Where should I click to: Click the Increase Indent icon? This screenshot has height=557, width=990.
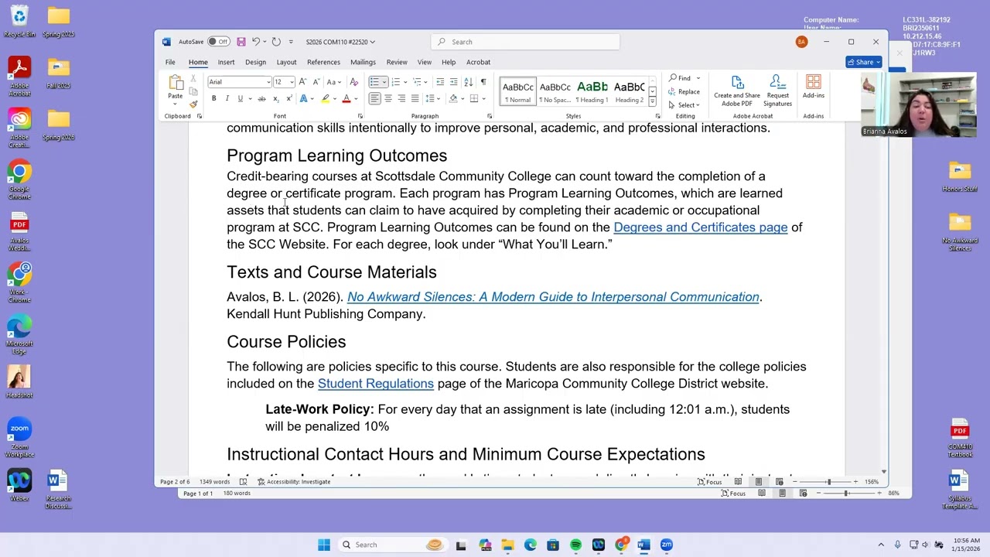pos(453,82)
